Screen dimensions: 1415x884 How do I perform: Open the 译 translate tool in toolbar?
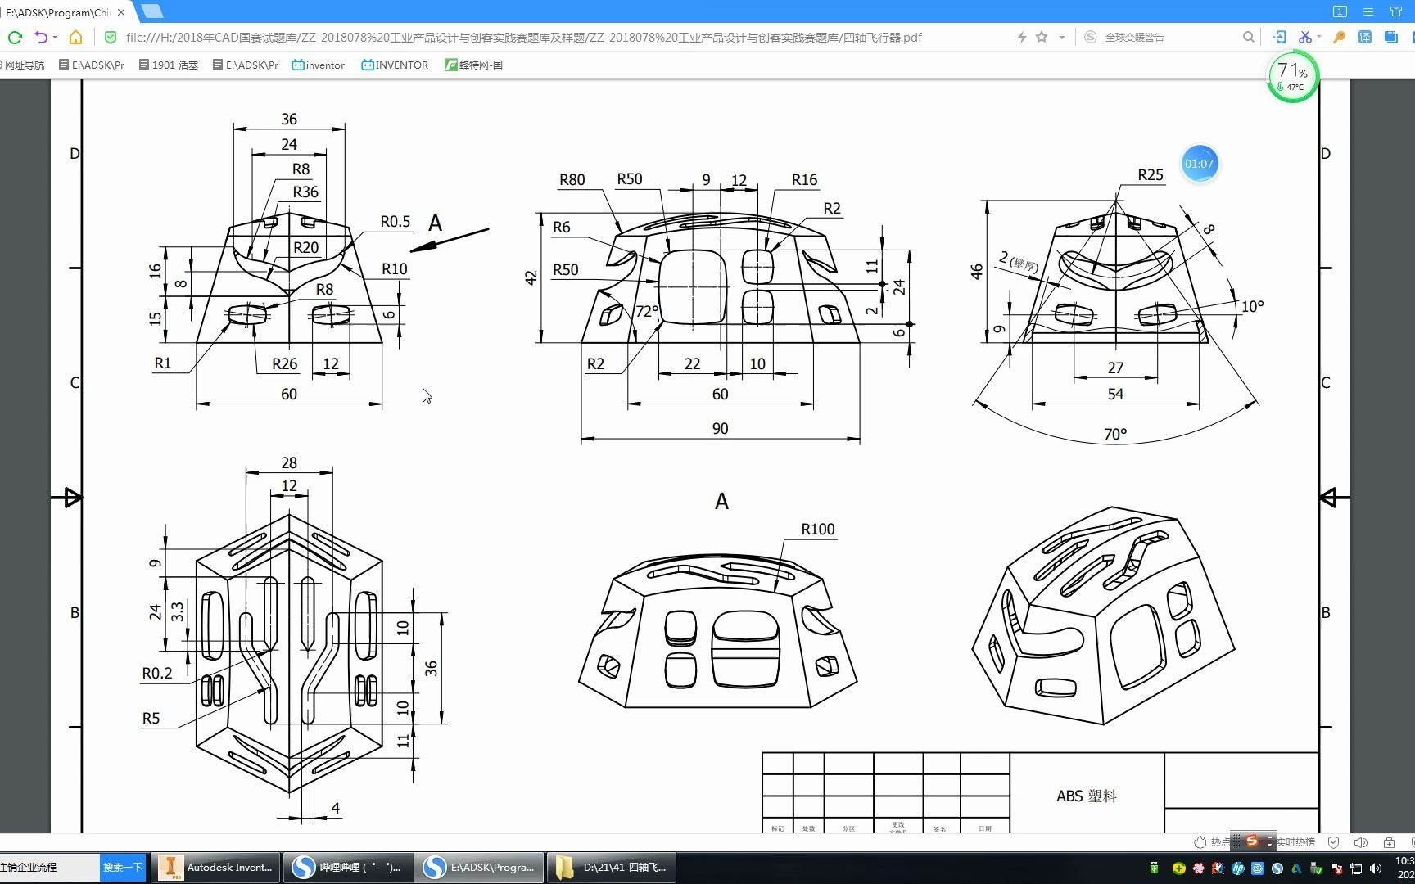(x=1363, y=37)
